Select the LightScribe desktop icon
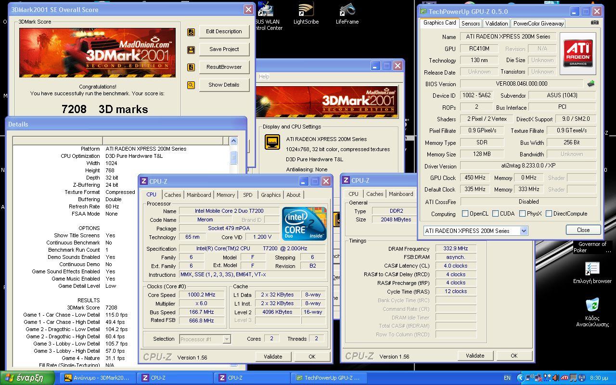616x385 pixels. click(306, 13)
